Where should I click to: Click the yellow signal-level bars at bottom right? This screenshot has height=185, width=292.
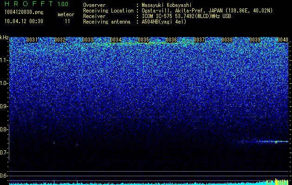[277, 181]
